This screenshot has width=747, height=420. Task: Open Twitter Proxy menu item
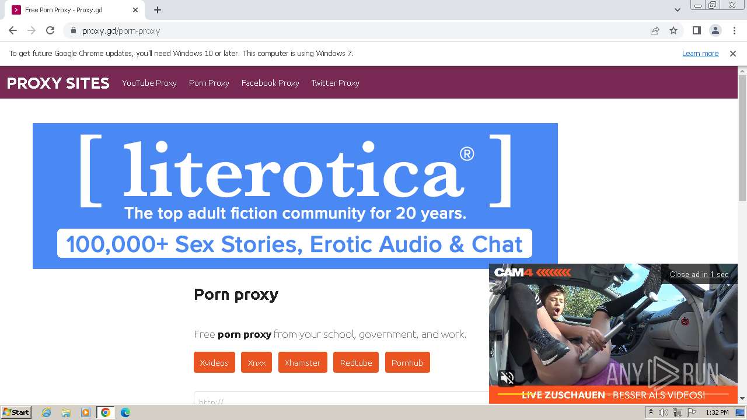point(335,83)
